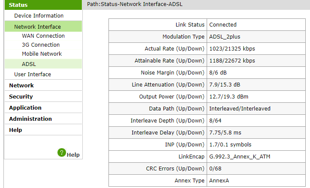View Mobile Network status page
310x188 pixels.
(x=42, y=54)
